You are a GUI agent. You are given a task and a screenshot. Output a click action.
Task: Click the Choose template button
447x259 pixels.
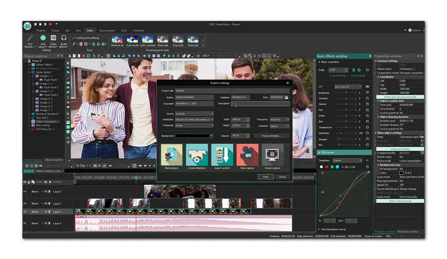(x=271, y=136)
